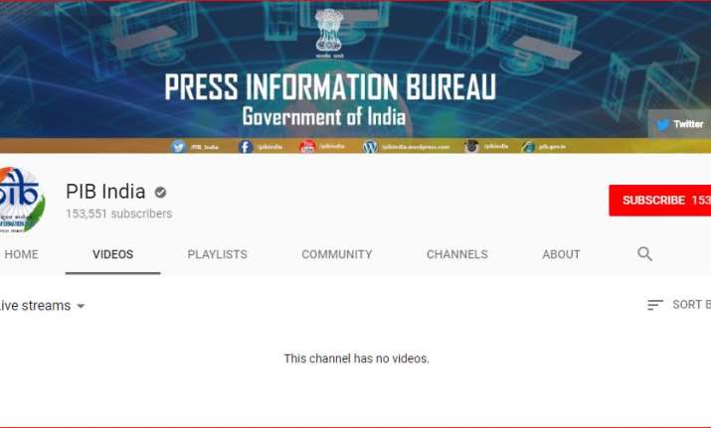Expand the Live streams filter dropdown
711x428 pixels.
click(42, 306)
